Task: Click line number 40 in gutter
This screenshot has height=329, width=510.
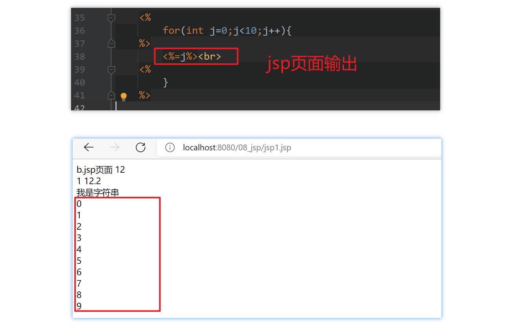Action: [x=80, y=82]
